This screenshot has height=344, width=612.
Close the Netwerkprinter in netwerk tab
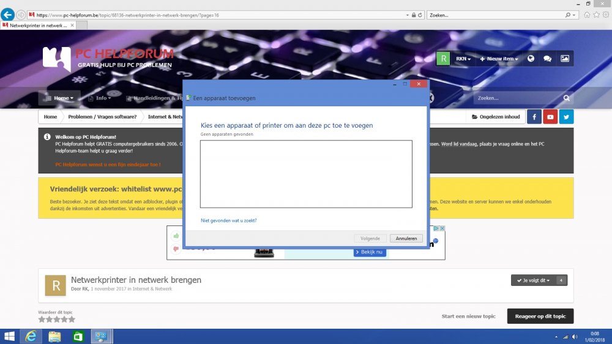(72, 25)
